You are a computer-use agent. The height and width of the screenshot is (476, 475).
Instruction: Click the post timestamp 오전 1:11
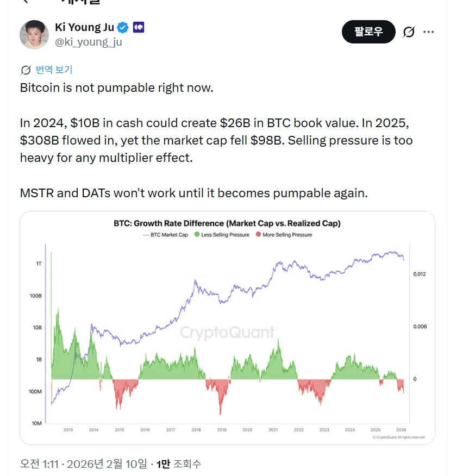pyautogui.click(x=40, y=464)
